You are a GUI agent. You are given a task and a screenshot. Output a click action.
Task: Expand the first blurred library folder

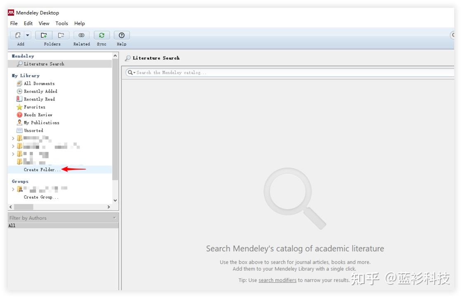[13, 138]
